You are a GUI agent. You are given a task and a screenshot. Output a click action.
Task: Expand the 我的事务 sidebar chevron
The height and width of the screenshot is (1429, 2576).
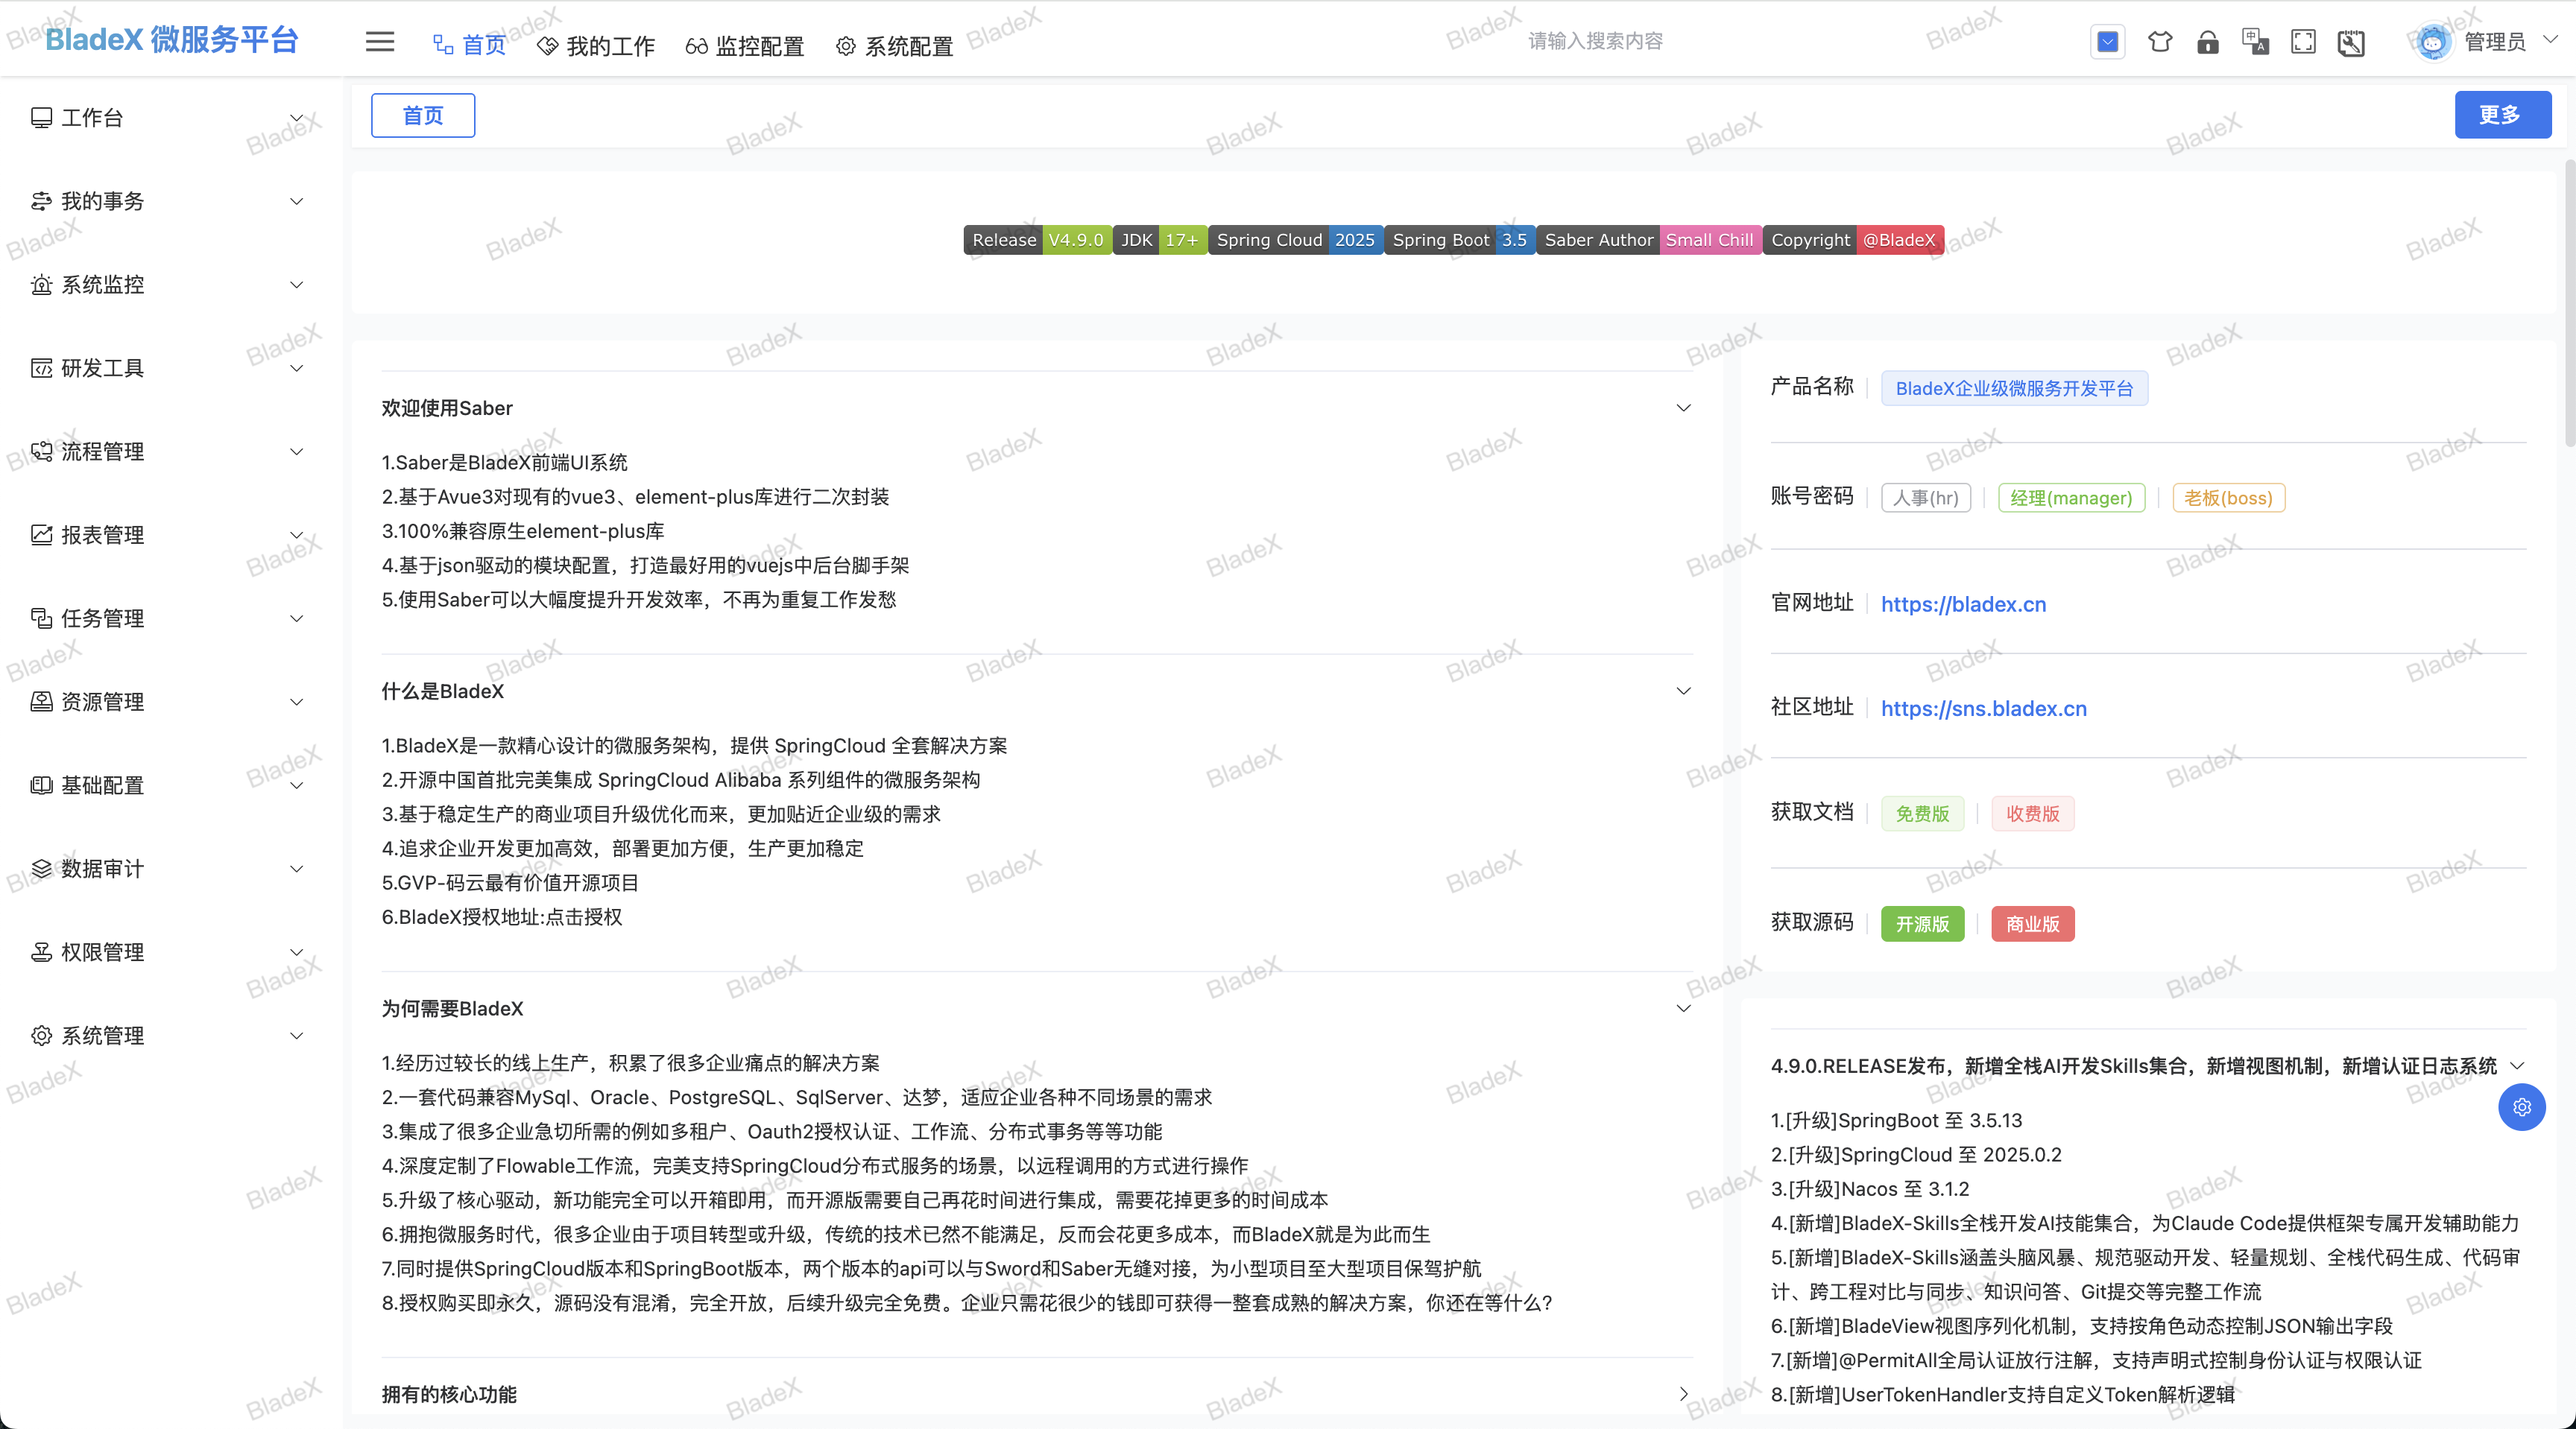coord(297,201)
